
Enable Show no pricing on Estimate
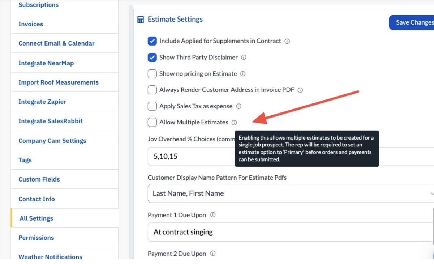(152, 74)
